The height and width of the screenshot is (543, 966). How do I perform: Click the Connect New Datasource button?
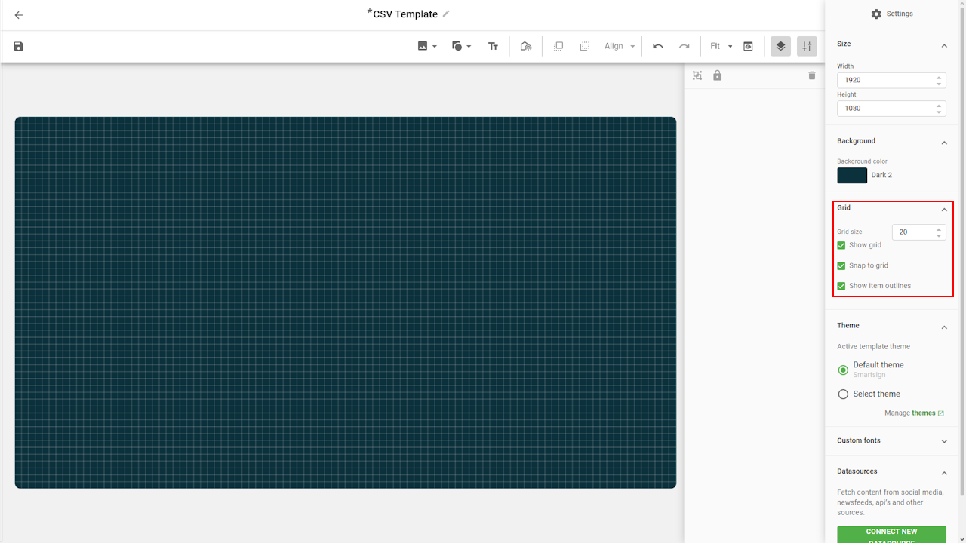[x=891, y=534]
